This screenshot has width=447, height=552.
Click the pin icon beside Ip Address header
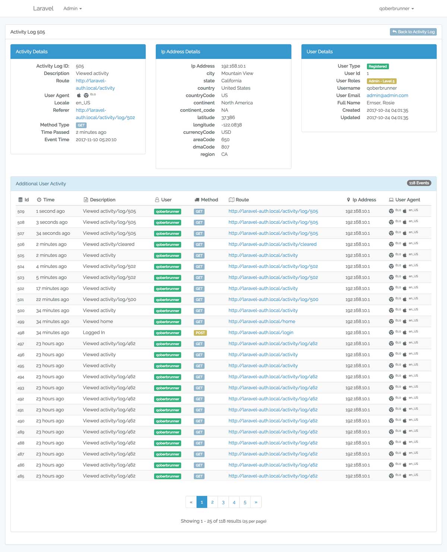pyautogui.click(x=349, y=200)
